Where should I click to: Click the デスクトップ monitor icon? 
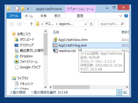[17, 45]
